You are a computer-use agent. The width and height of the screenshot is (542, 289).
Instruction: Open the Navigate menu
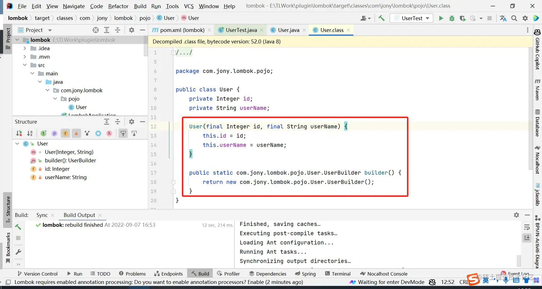(x=74, y=6)
